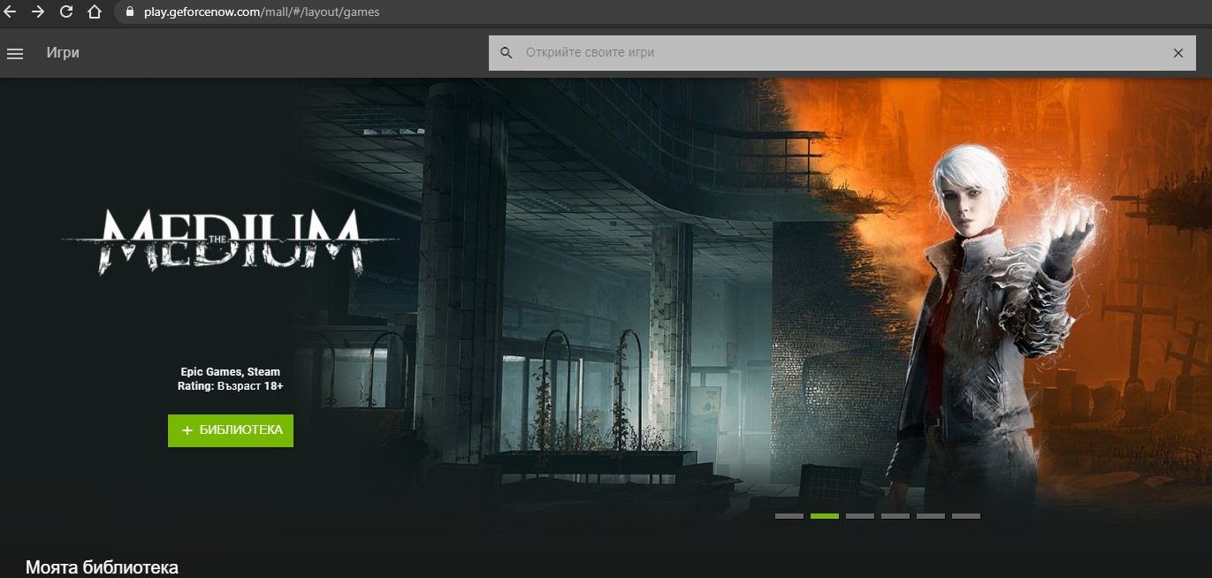Screen dimensions: 1212x578
Task: Click inside the Открийте своите игри search box
Action: (707, 52)
